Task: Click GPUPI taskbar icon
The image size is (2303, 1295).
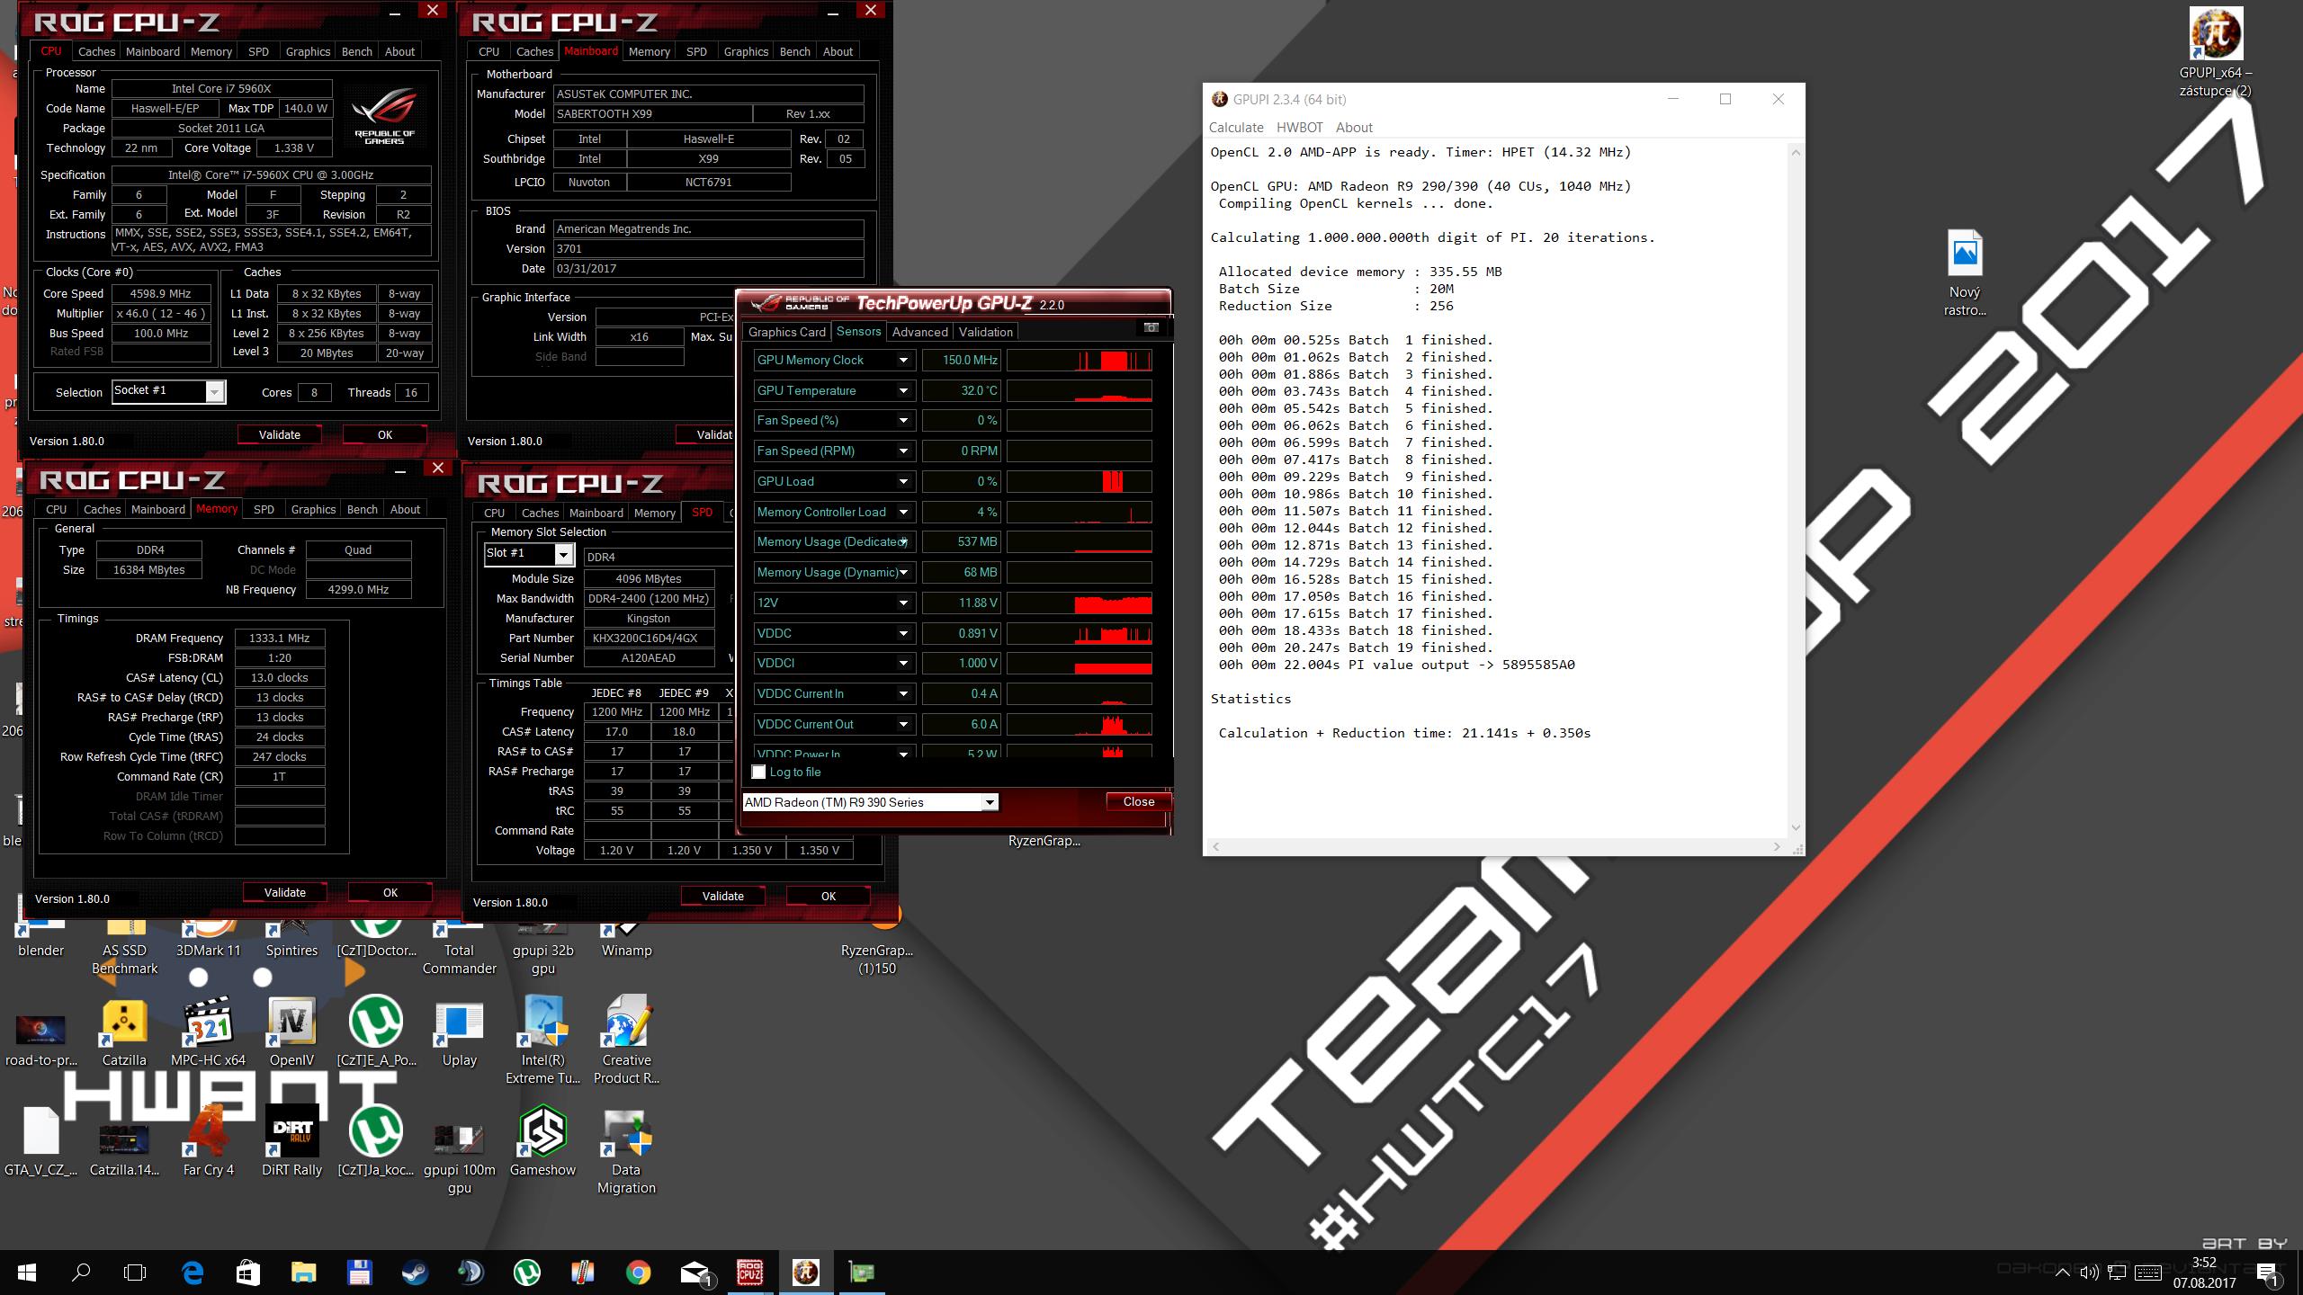Action: (805, 1273)
